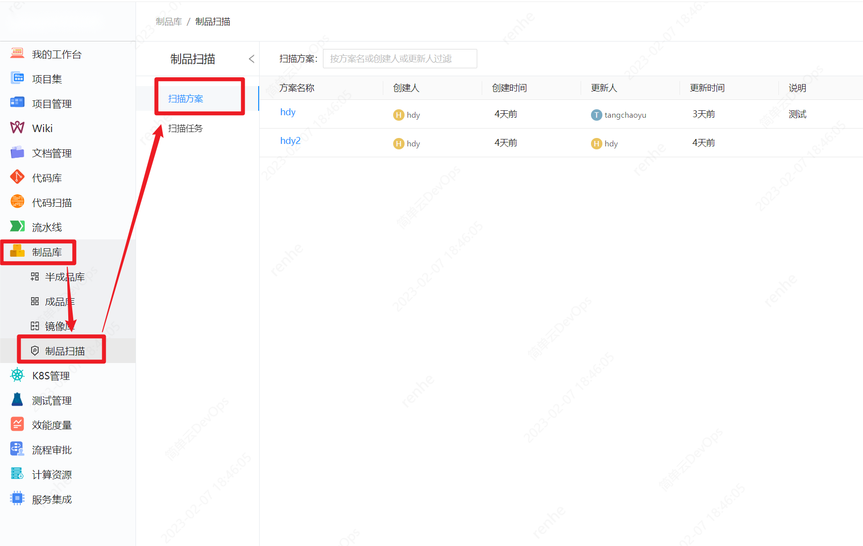
Task: Click the K8S管理 helm wheel icon
Action: (x=17, y=375)
